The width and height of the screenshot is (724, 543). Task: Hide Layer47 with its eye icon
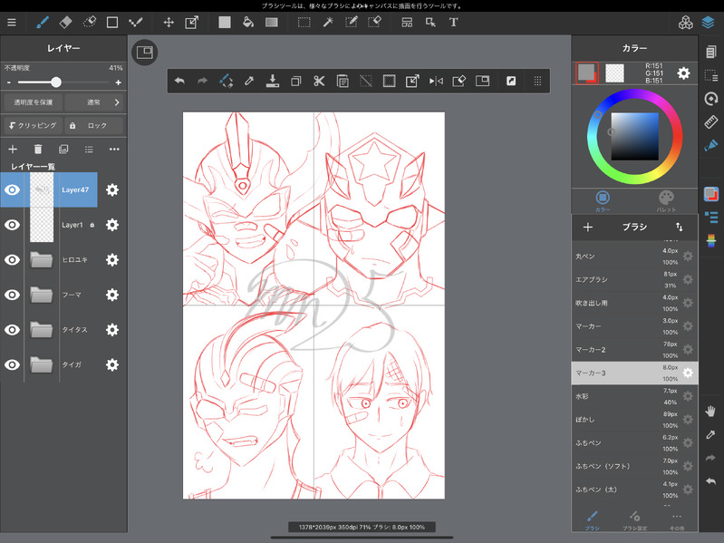pos(13,189)
